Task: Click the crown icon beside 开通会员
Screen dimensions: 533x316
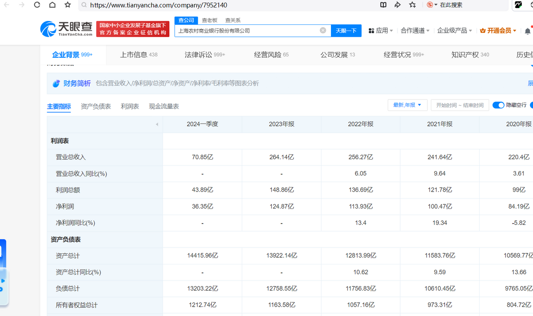Action: point(483,31)
